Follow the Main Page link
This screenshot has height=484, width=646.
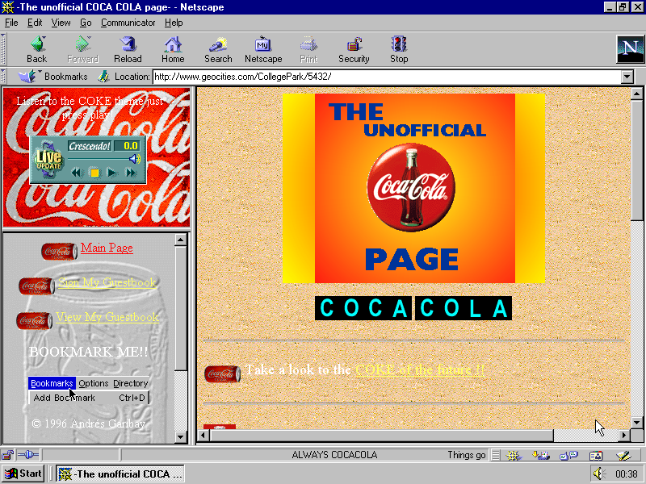tap(107, 248)
